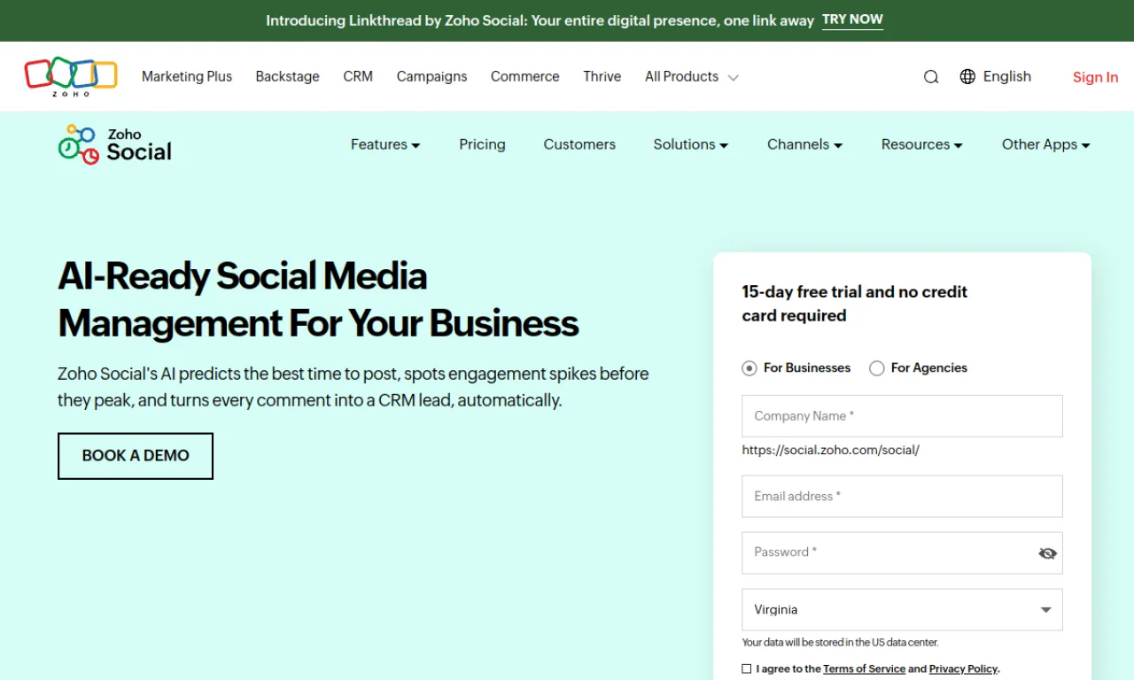Open the Marketing Plus menu item
Image resolution: width=1134 pixels, height=680 pixels.
[187, 77]
